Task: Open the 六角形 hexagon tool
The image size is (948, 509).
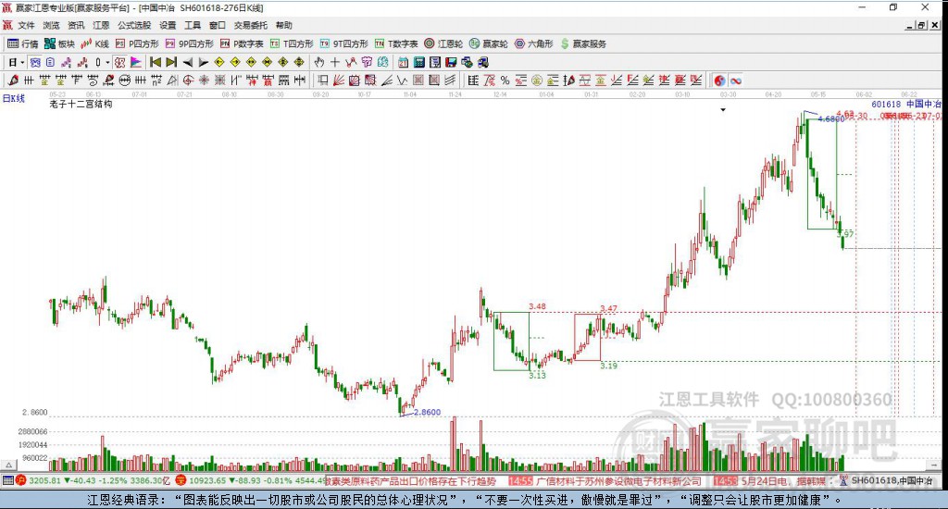Action: point(534,44)
